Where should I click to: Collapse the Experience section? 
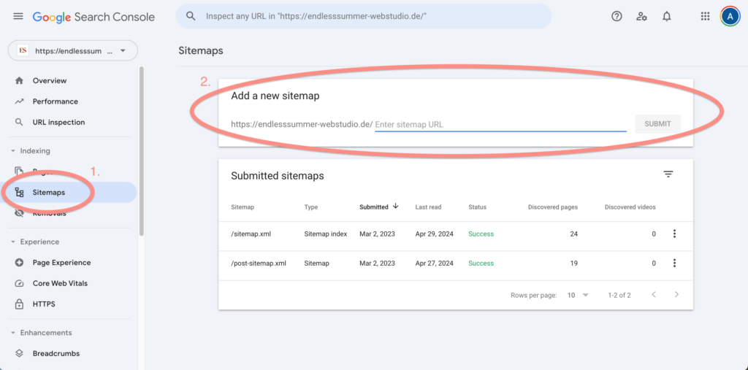tap(13, 242)
